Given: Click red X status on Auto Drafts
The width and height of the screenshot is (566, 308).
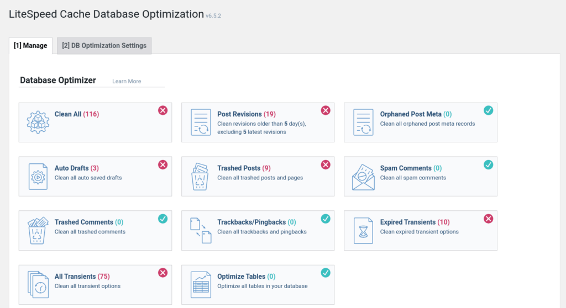Looking at the screenshot, I should pyautogui.click(x=163, y=164).
